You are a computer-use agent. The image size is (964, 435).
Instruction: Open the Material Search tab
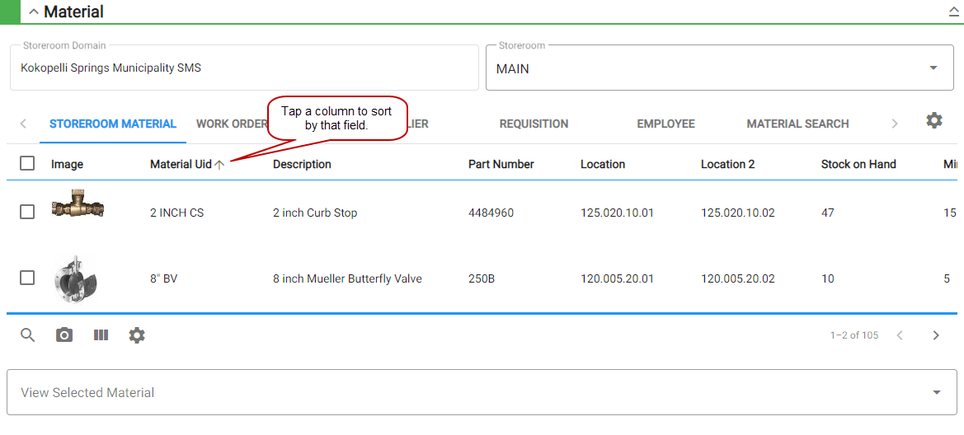click(797, 124)
